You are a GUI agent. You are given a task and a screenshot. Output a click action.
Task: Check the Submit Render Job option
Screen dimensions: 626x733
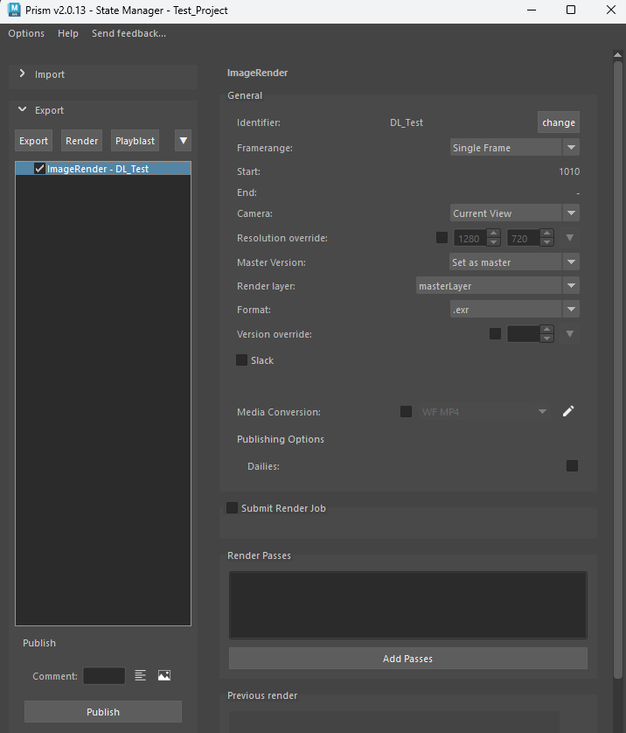tap(232, 507)
